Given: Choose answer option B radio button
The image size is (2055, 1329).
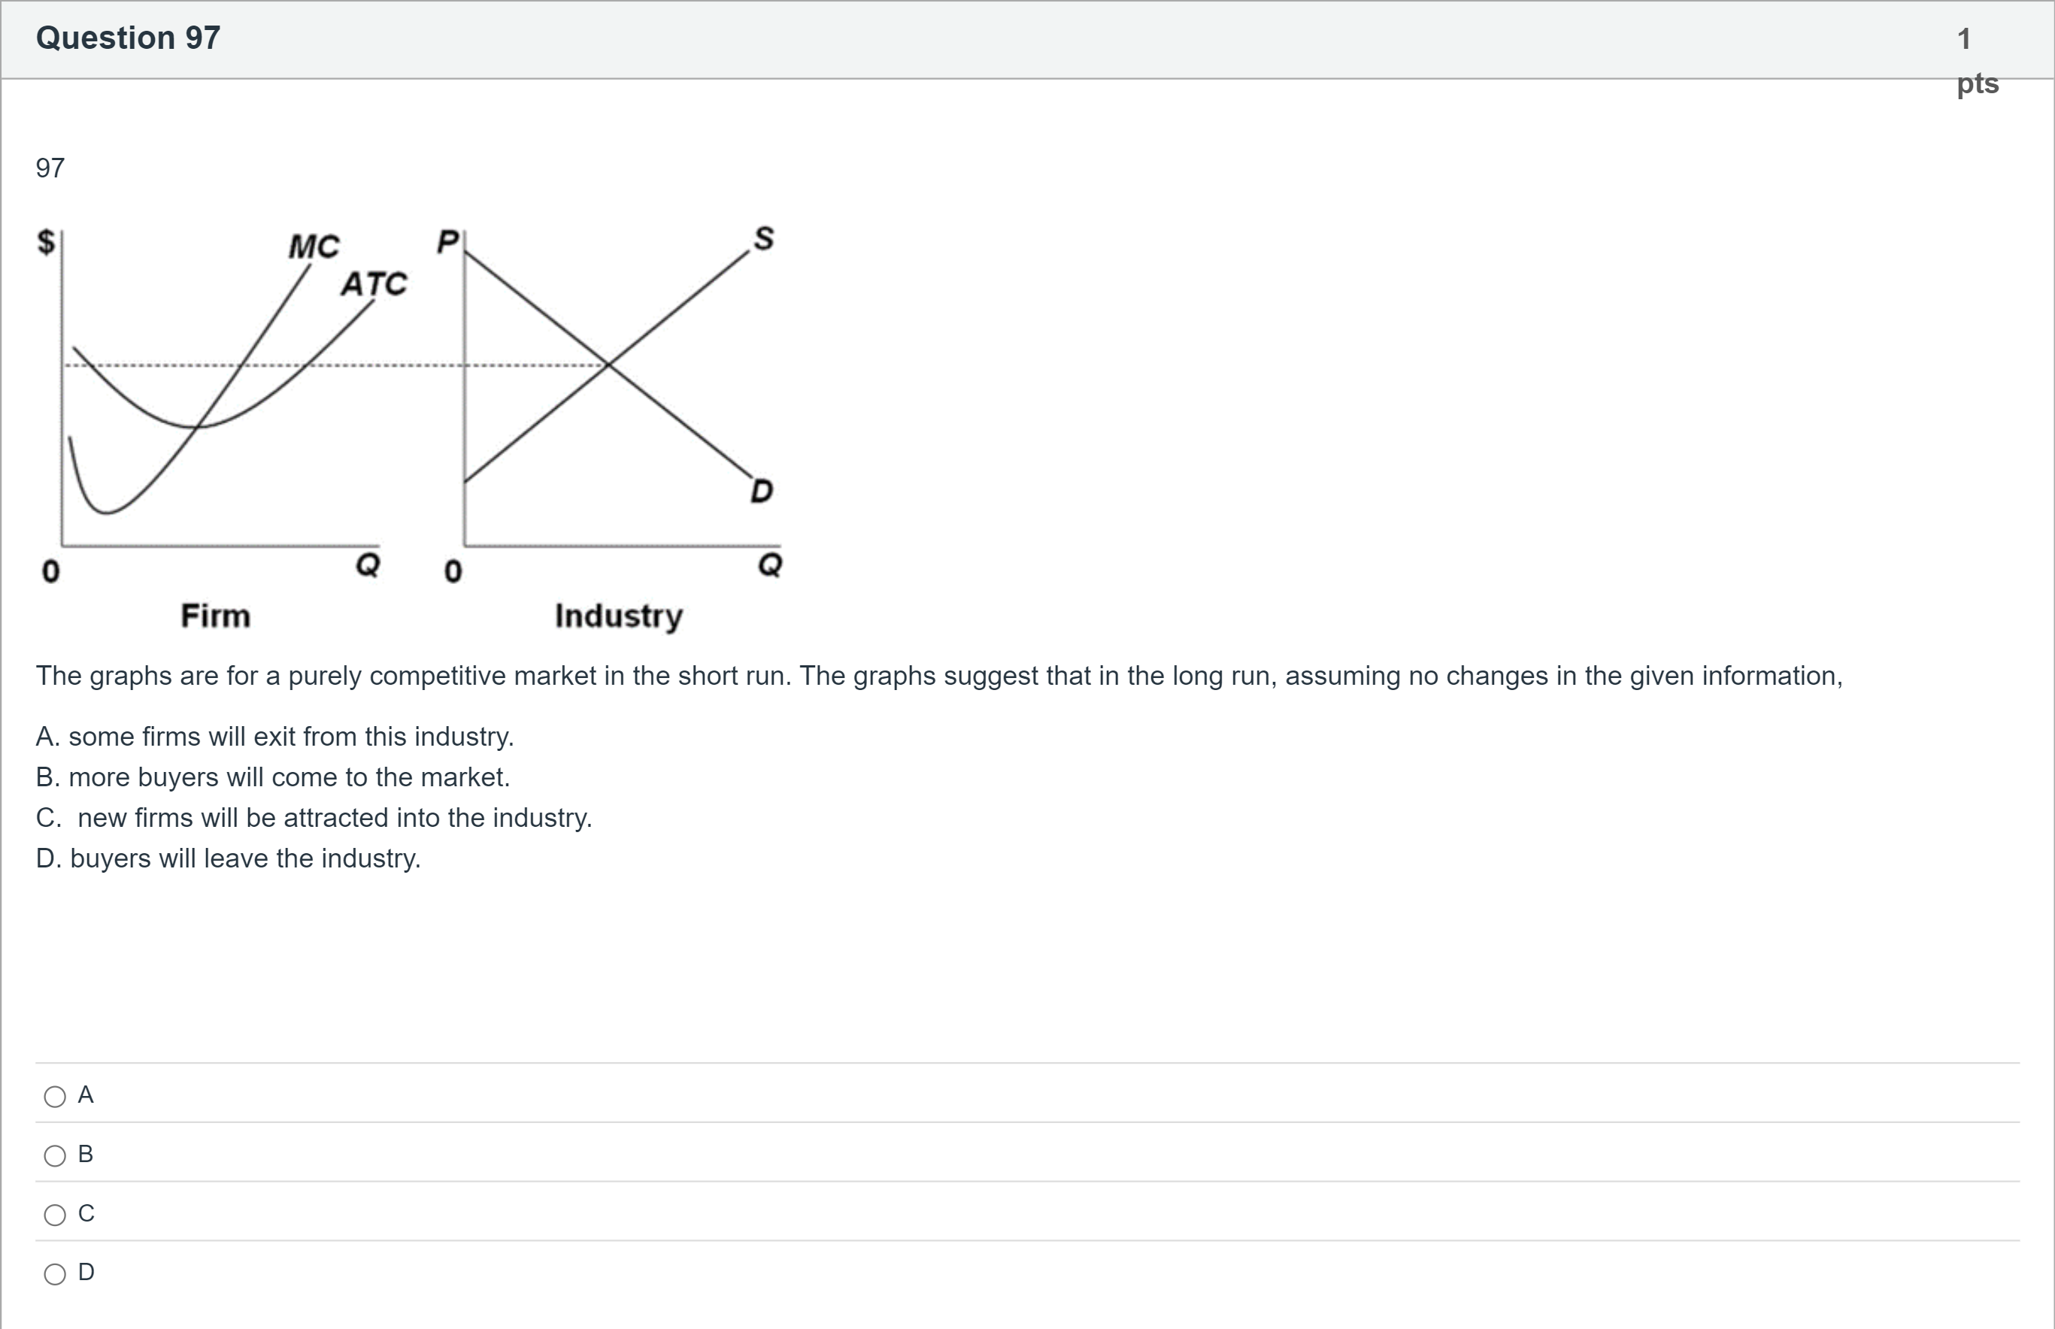Looking at the screenshot, I should [x=55, y=1155].
